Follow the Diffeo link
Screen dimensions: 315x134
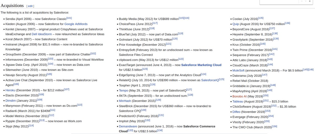[237, 111]
